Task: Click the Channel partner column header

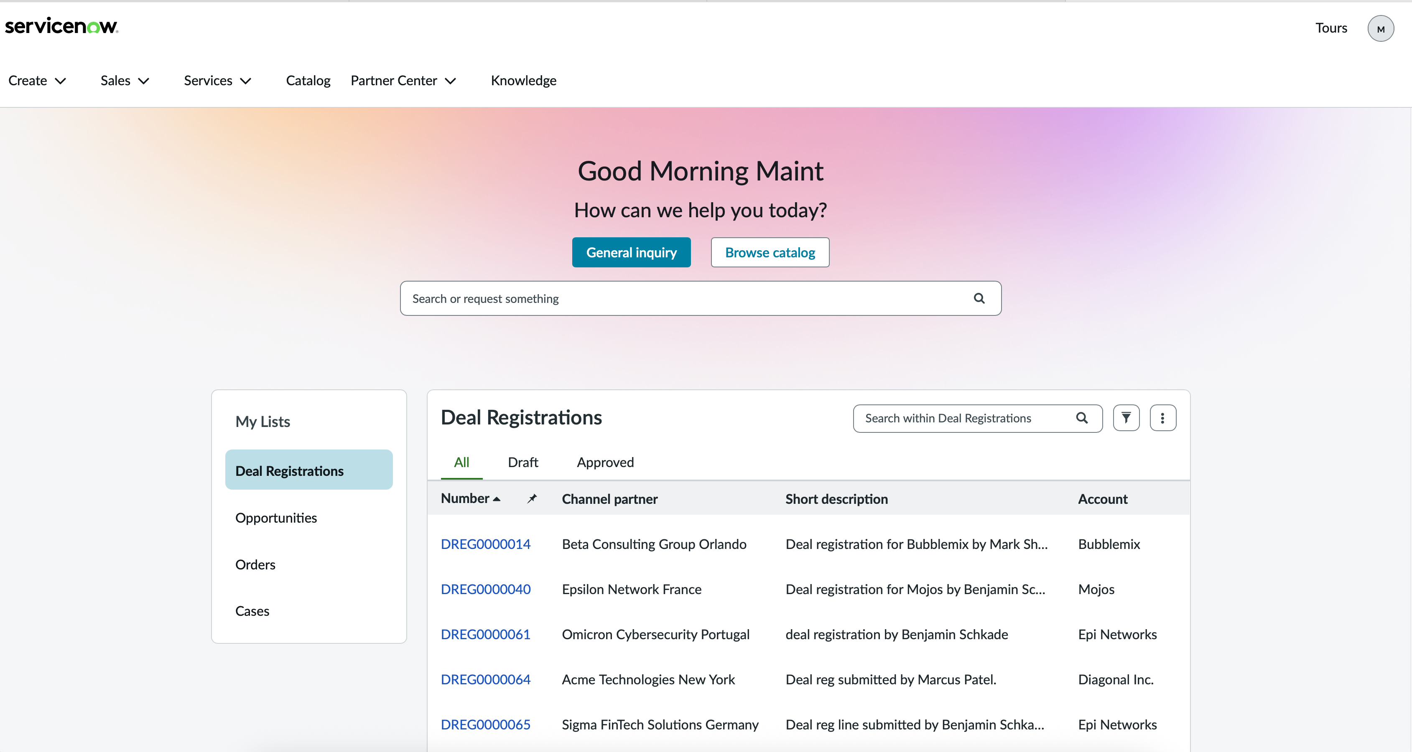Action: 609,499
